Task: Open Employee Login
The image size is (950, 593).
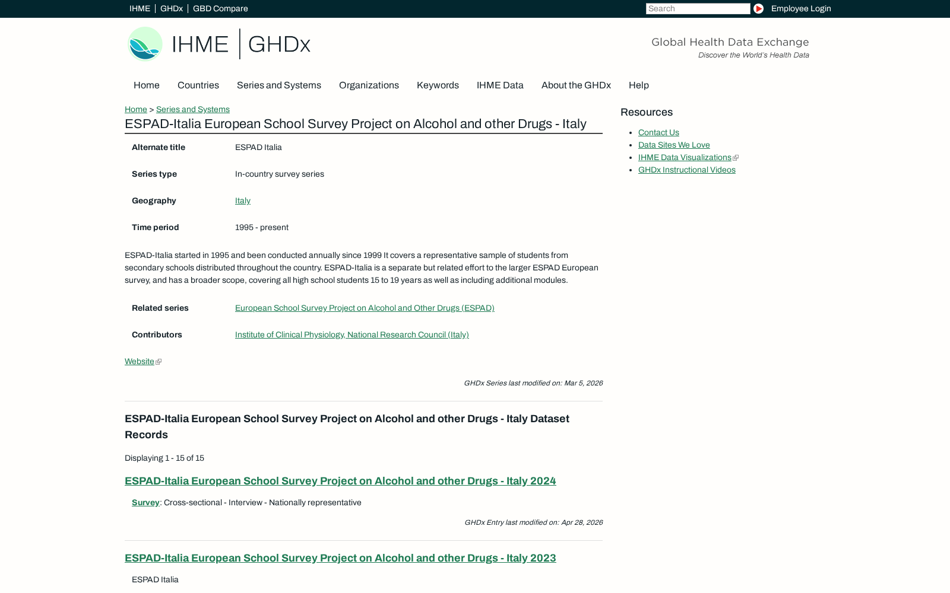Action: [x=801, y=8]
